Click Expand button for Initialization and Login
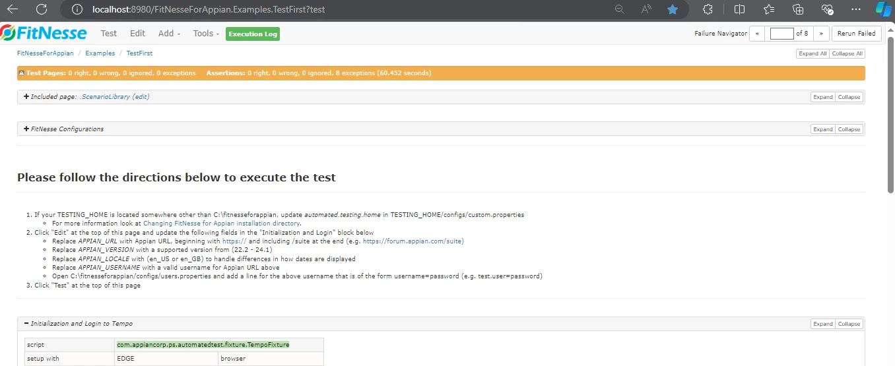Image resolution: width=895 pixels, height=366 pixels. coord(822,324)
